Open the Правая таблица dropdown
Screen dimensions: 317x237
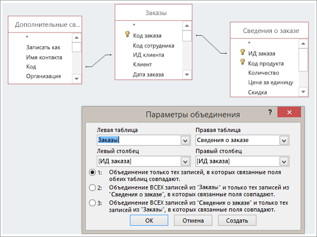[x=284, y=140]
